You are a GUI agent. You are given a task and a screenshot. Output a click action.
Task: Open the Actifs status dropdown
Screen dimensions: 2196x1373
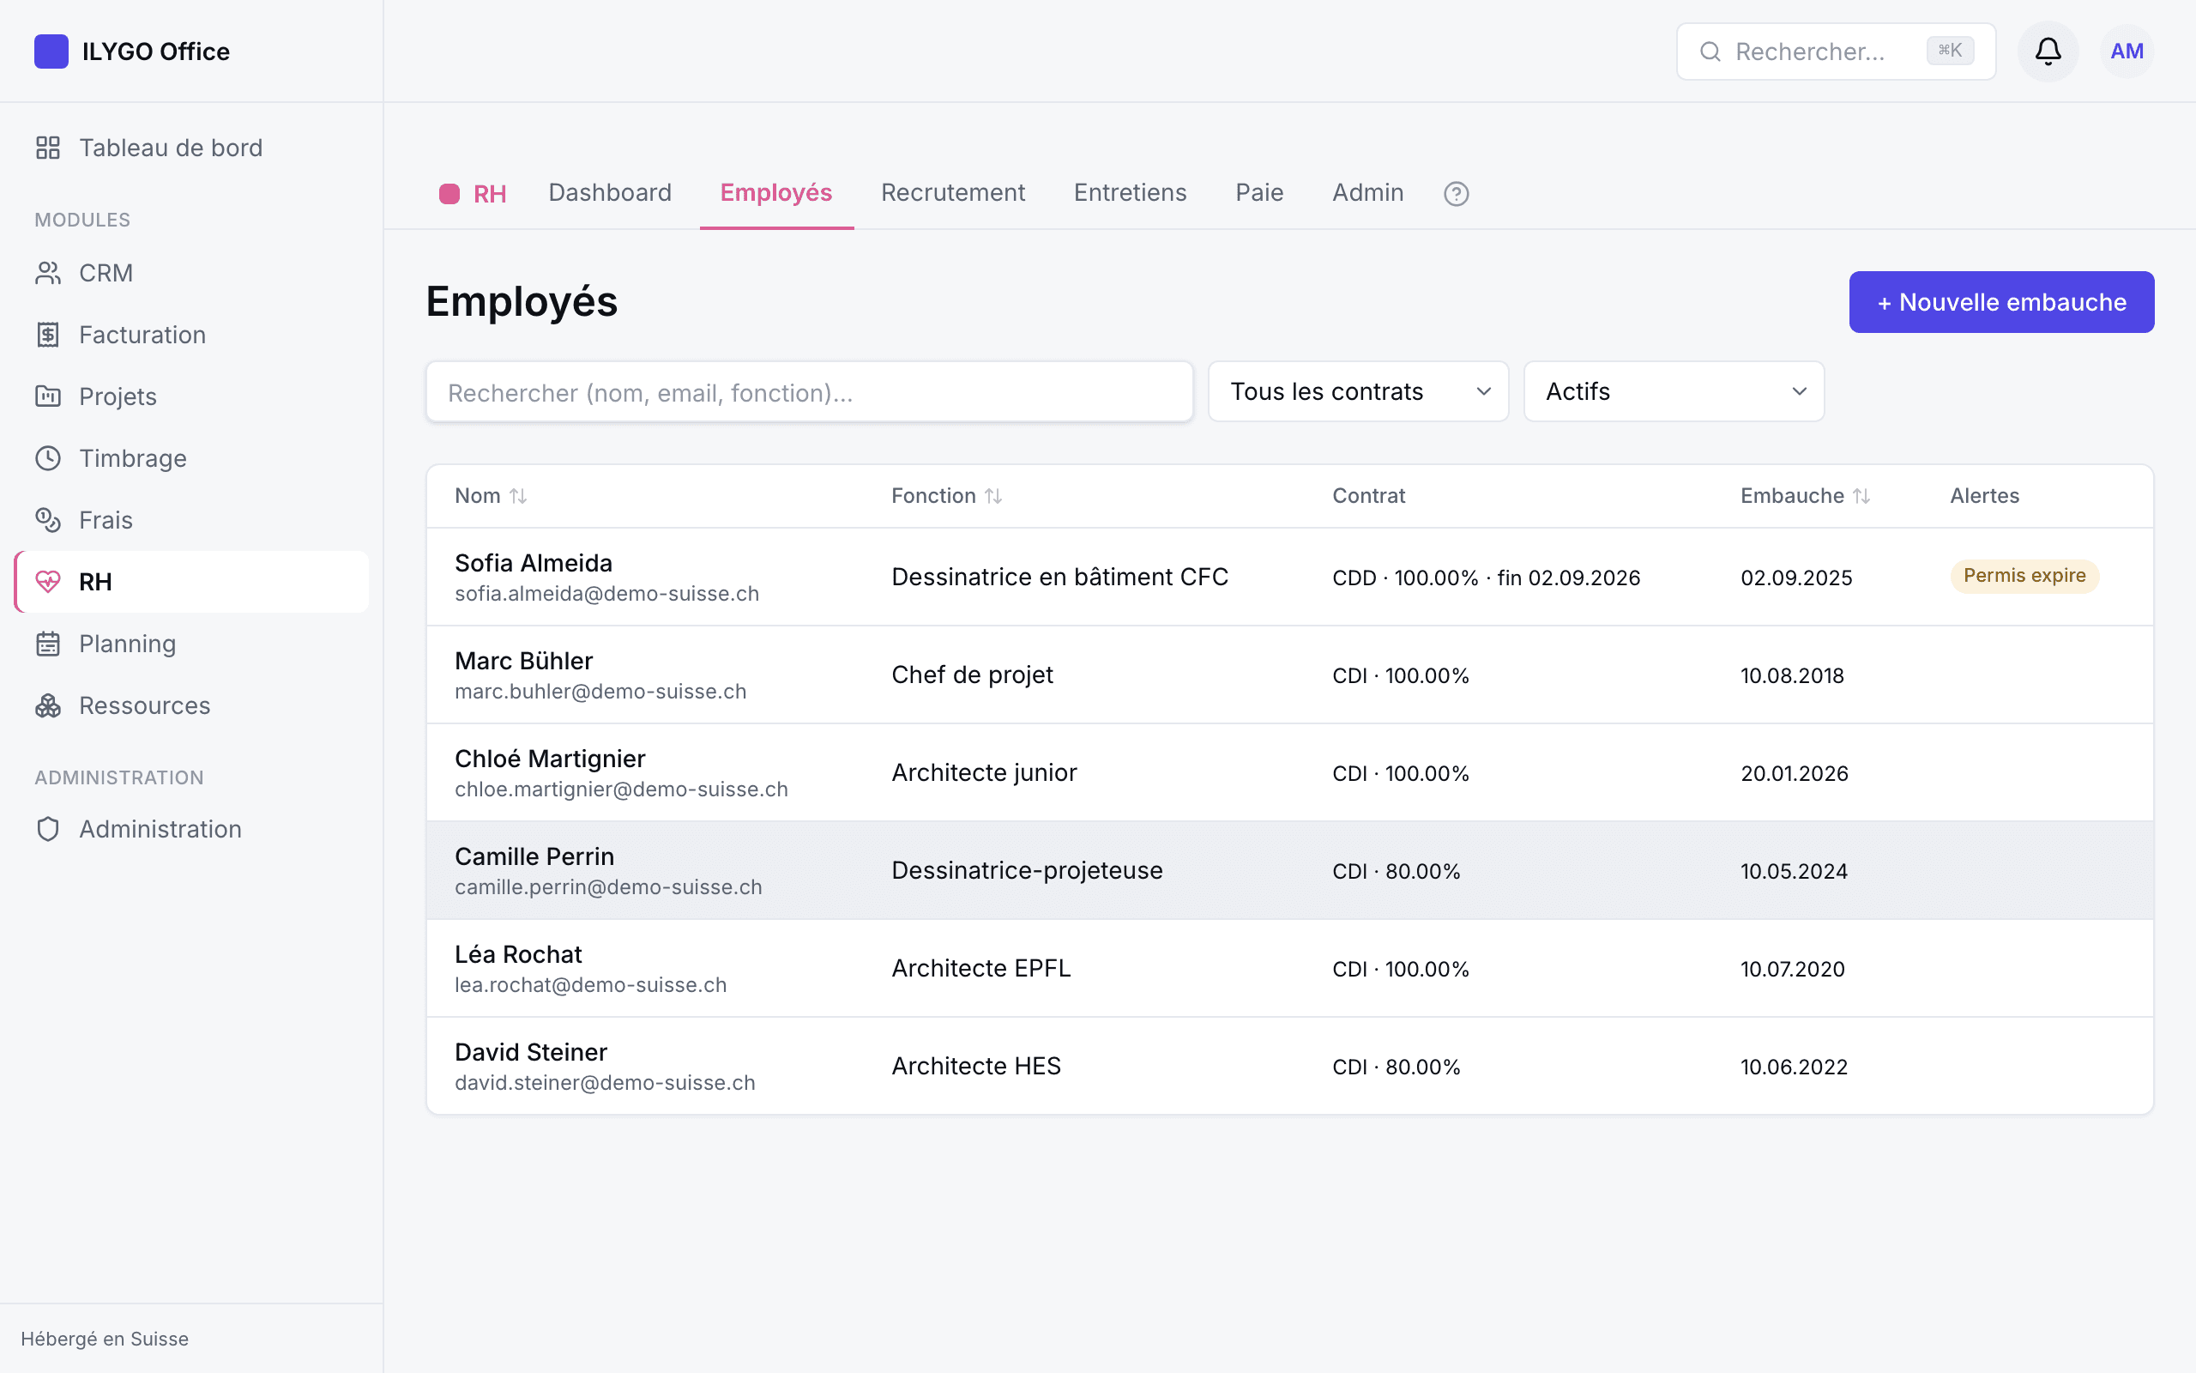click(1674, 391)
